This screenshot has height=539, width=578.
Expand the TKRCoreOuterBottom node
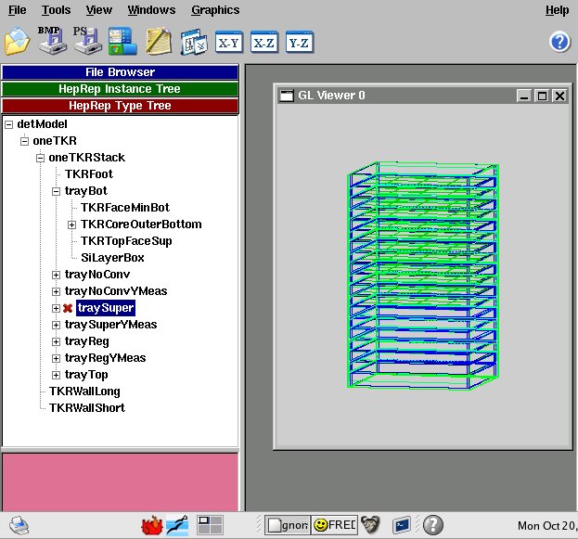pyautogui.click(x=71, y=225)
